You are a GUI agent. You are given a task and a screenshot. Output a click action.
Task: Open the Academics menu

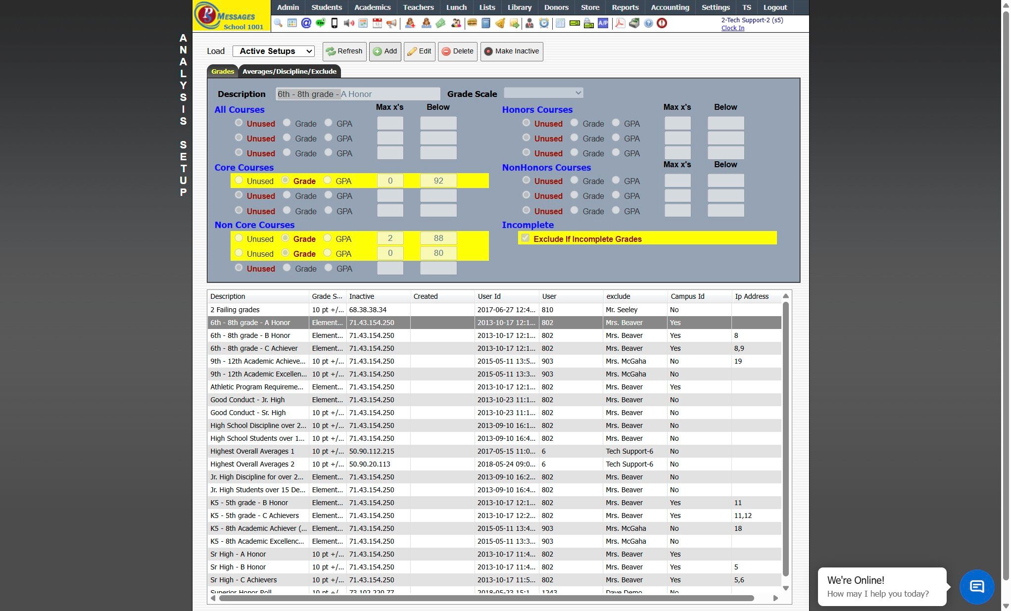pyautogui.click(x=372, y=7)
